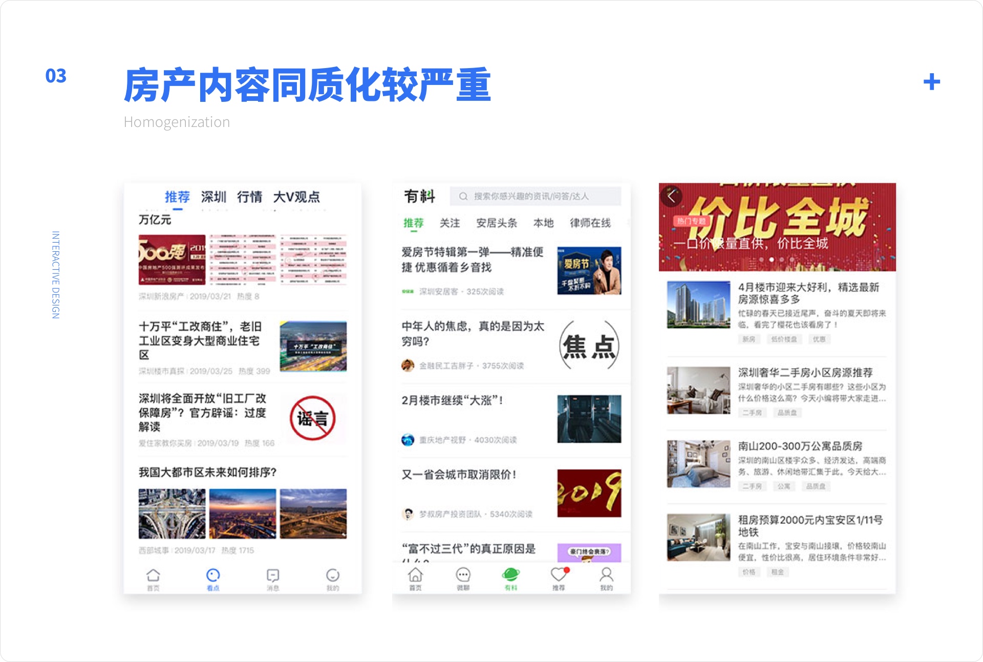The width and height of the screenshot is (983, 662).
Task: Tap the 热门专题 red tag on the banner
Action: pyautogui.click(x=691, y=221)
